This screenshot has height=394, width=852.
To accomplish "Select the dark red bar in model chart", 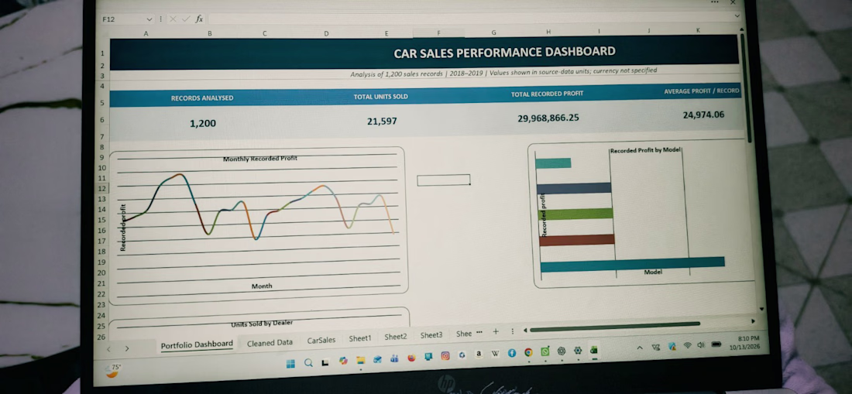I will (576, 239).
